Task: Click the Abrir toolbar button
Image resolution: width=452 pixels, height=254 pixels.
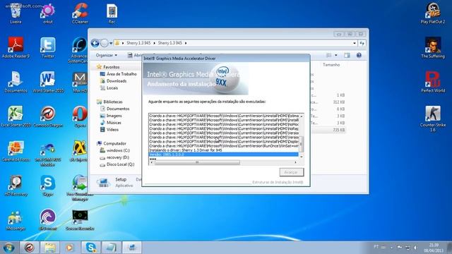Action: tap(134, 55)
